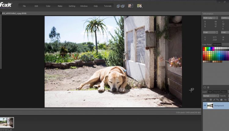Pick the magenta swatch in top row

213,48
